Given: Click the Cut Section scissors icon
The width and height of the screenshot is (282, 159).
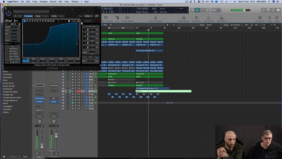Looking at the screenshot, I should tap(196, 18).
